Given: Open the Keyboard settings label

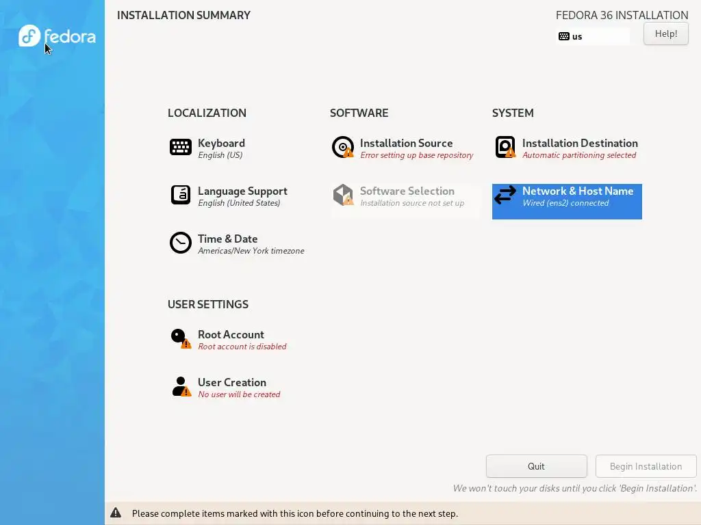Looking at the screenshot, I should (x=221, y=144).
